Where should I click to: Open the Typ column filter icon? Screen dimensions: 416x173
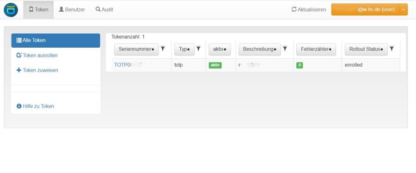pyautogui.click(x=198, y=48)
